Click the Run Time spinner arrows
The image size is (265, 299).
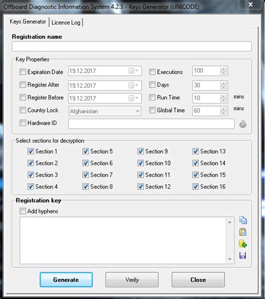click(224, 98)
